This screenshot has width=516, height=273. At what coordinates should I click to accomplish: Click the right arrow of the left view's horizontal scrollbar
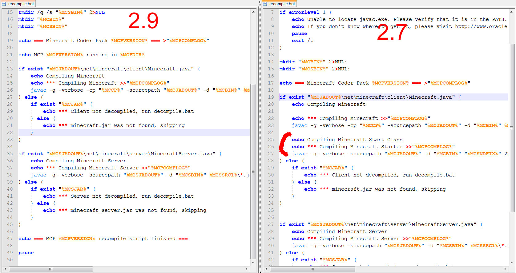pyautogui.click(x=247, y=269)
